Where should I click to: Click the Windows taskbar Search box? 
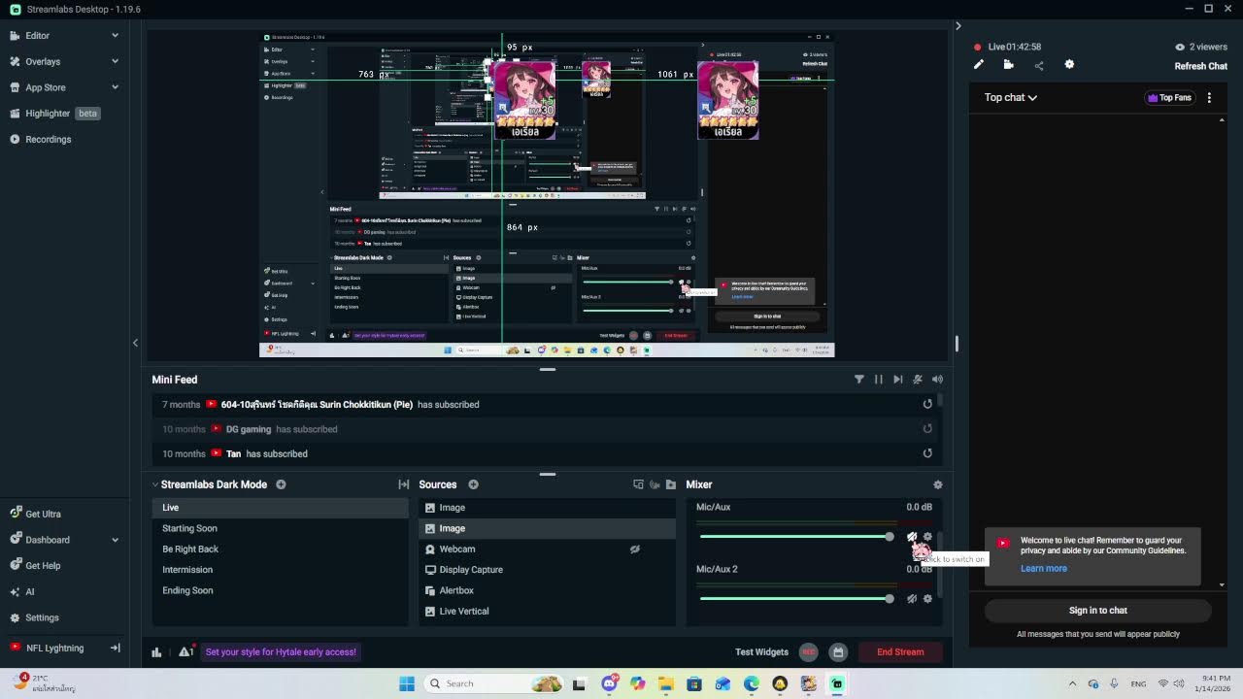495,683
